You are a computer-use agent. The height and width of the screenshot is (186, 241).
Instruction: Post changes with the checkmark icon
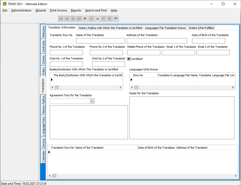click(x=103, y=19)
